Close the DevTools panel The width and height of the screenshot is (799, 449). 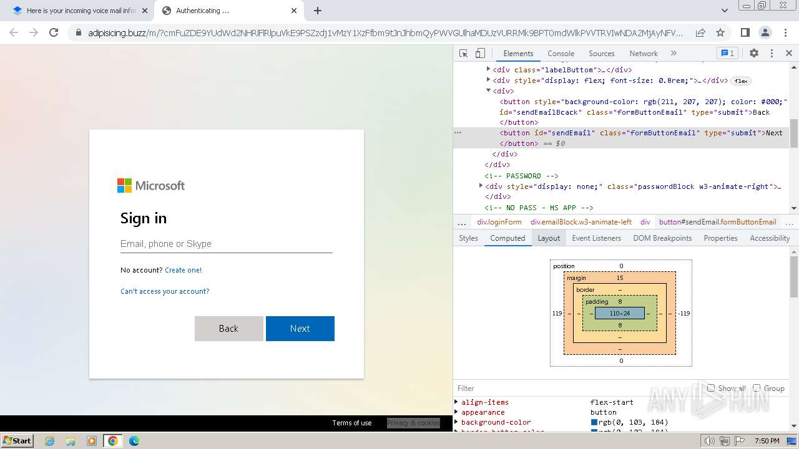point(789,54)
